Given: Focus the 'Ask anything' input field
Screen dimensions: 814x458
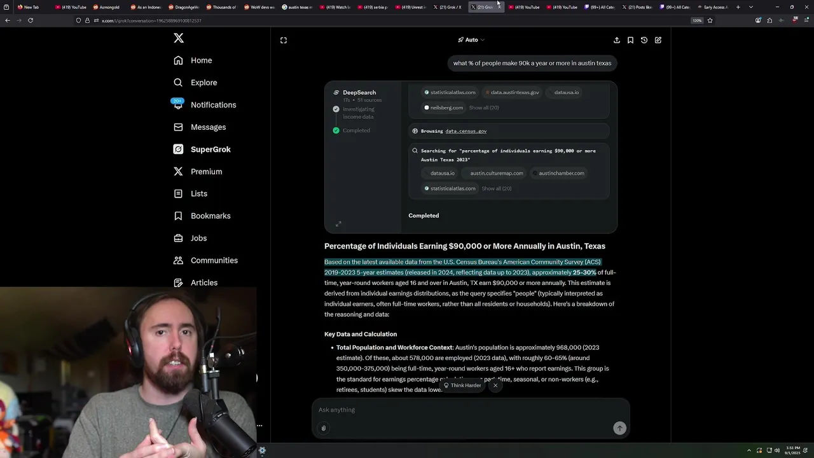Looking at the screenshot, I should [471, 410].
